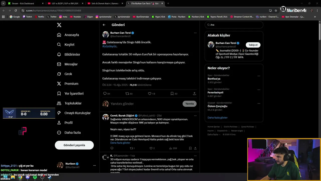Bookmark this page with the star icon
The image size is (321, 181).
click(x=276, y=11)
